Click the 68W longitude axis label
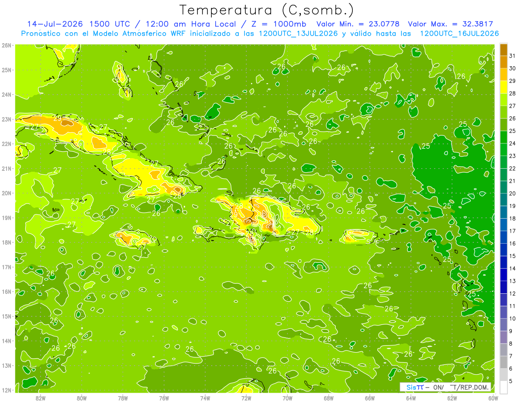Screen dimensions: 524x404 (329, 398)
